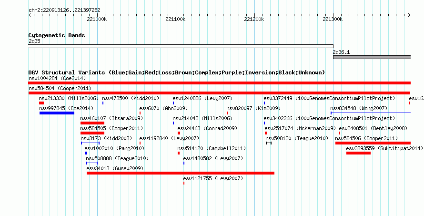The image size is (424, 216).
Task: Click the 221300k ruler tick label
Action: coord(333,19)
